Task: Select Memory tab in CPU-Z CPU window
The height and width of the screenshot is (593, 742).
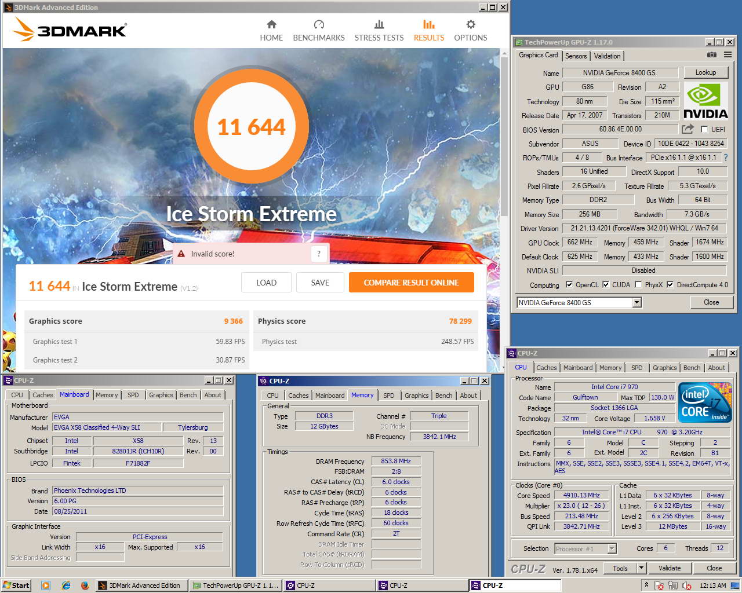Action: pyautogui.click(x=610, y=368)
